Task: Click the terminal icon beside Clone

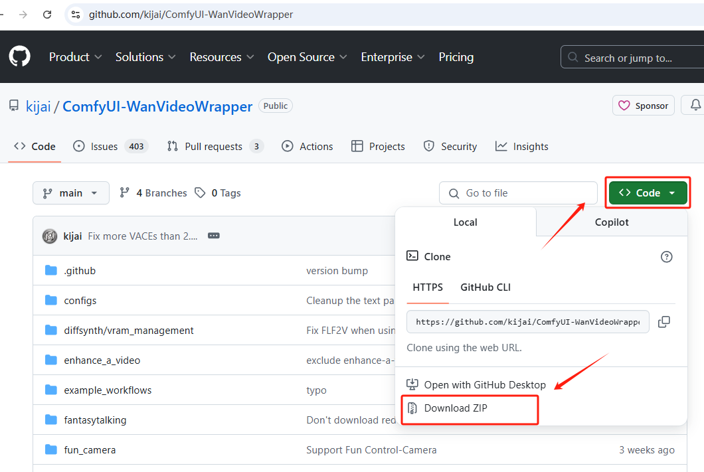Action: click(412, 256)
